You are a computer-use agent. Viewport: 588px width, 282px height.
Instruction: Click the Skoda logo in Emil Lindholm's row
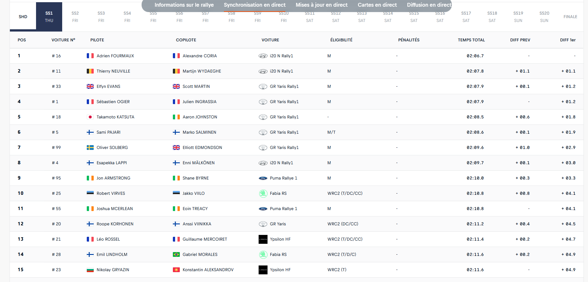click(x=263, y=254)
